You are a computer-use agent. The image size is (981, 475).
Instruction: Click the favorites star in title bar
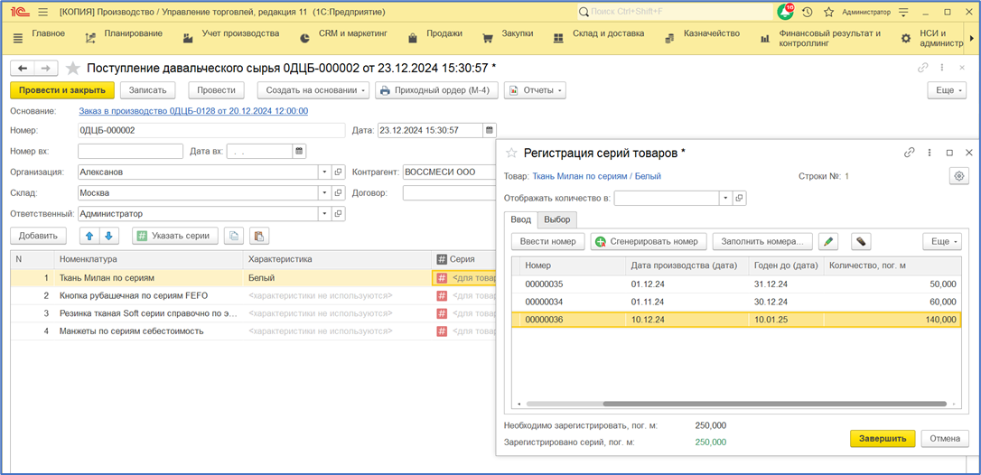(x=828, y=13)
